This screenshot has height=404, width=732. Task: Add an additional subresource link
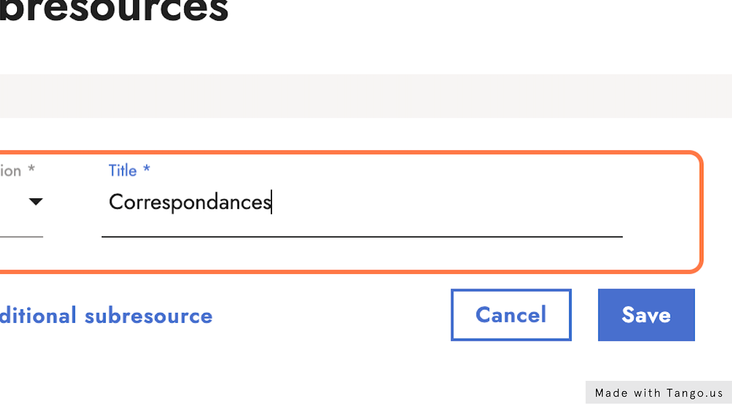click(x=106, y=316)
